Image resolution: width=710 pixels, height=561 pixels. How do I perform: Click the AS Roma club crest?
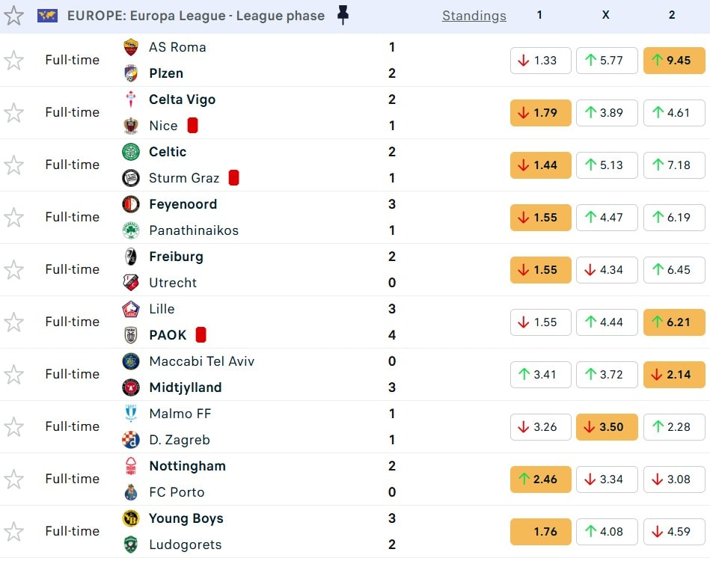(131, 47)
